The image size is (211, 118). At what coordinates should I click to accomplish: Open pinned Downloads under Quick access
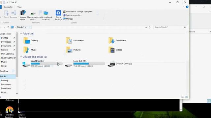click(6, 42)
